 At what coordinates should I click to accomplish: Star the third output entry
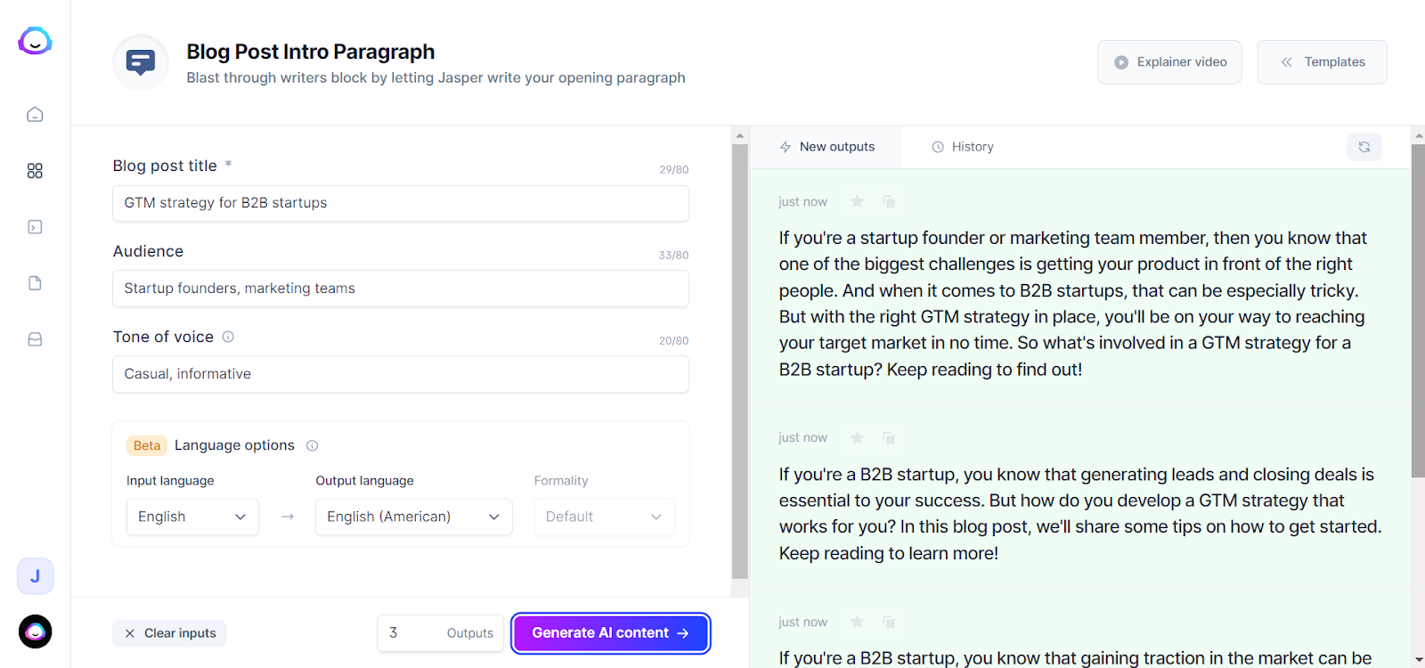coord(857,622)
